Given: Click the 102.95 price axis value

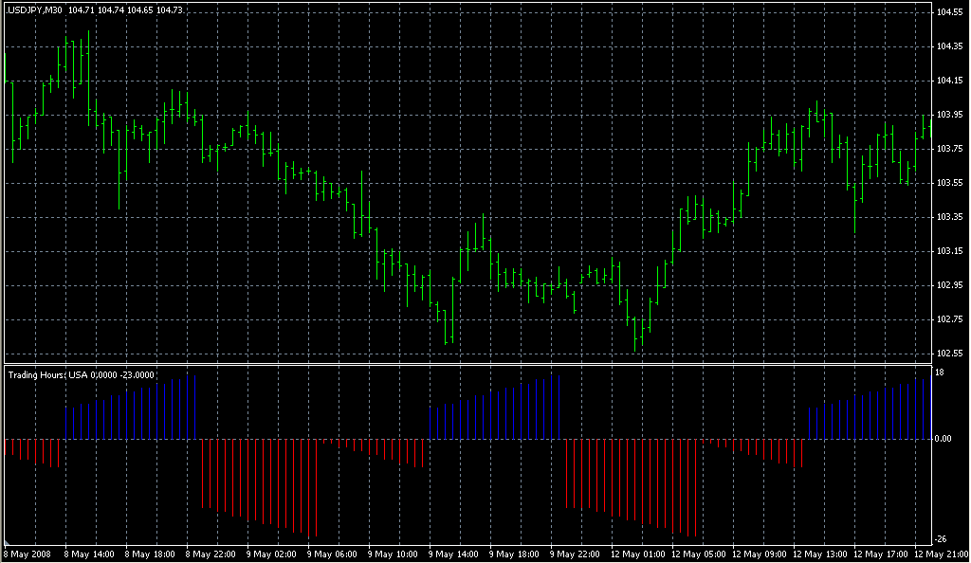Looking at the screenshot, I should [x=950, y=285].
